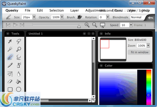Select the Pencil tool
The image size is (157, 107).
(10, 65)
